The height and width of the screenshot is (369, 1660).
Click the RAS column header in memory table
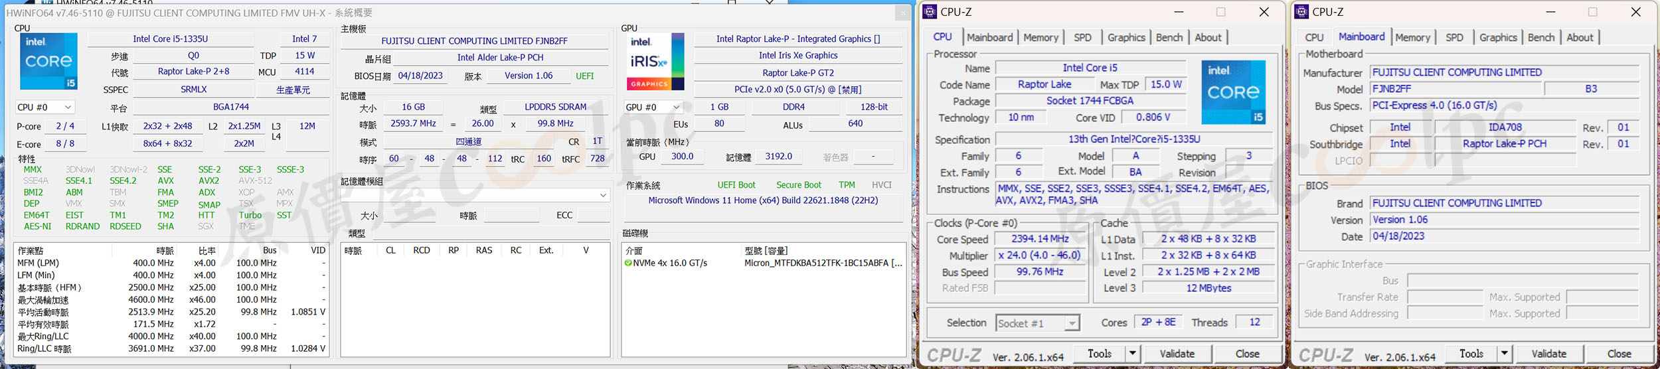point(484,250)
